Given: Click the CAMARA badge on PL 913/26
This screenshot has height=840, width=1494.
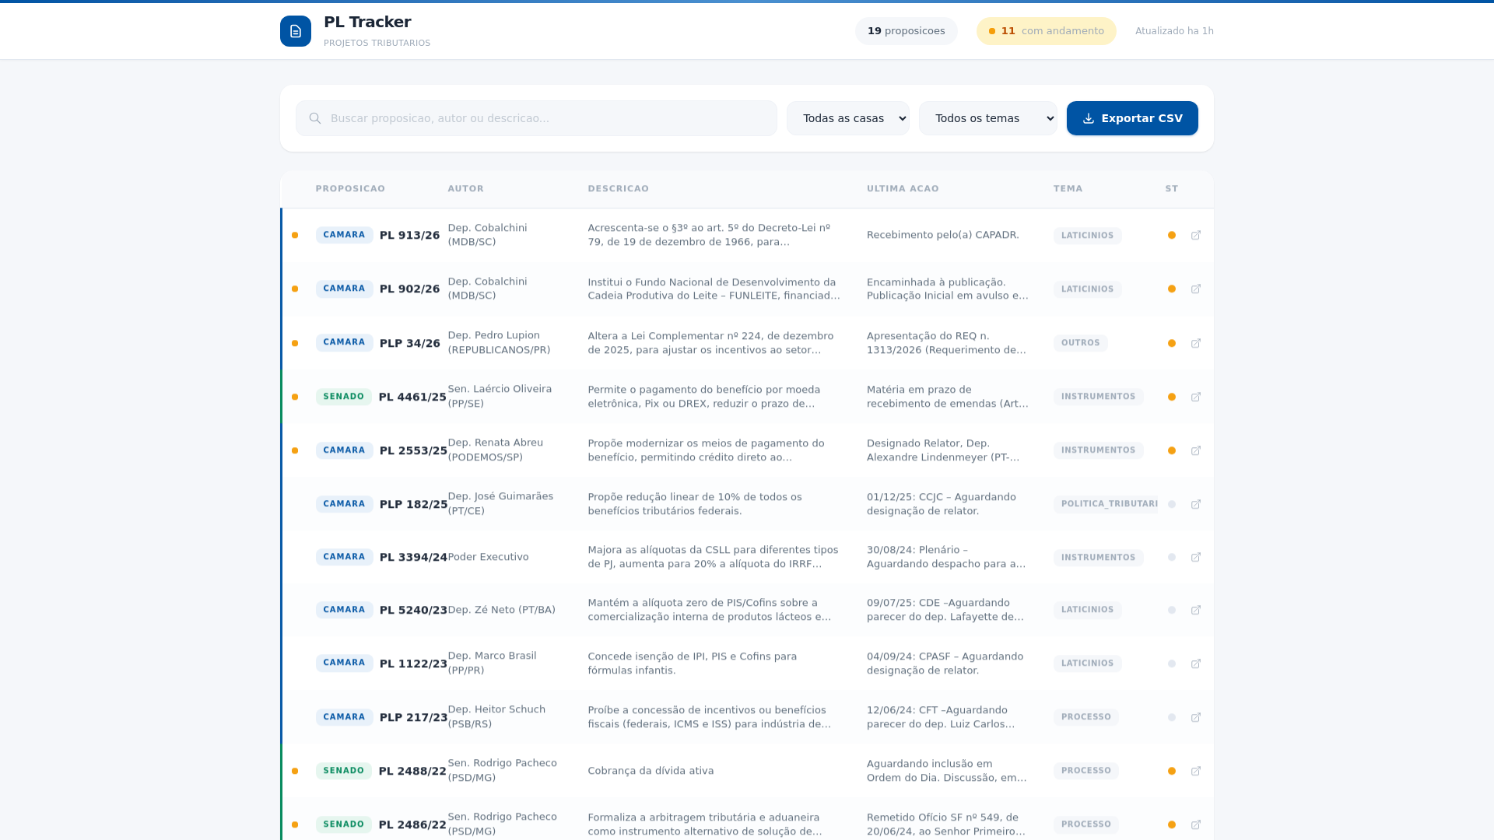Looking at the screenshot, I should [344, 235].
